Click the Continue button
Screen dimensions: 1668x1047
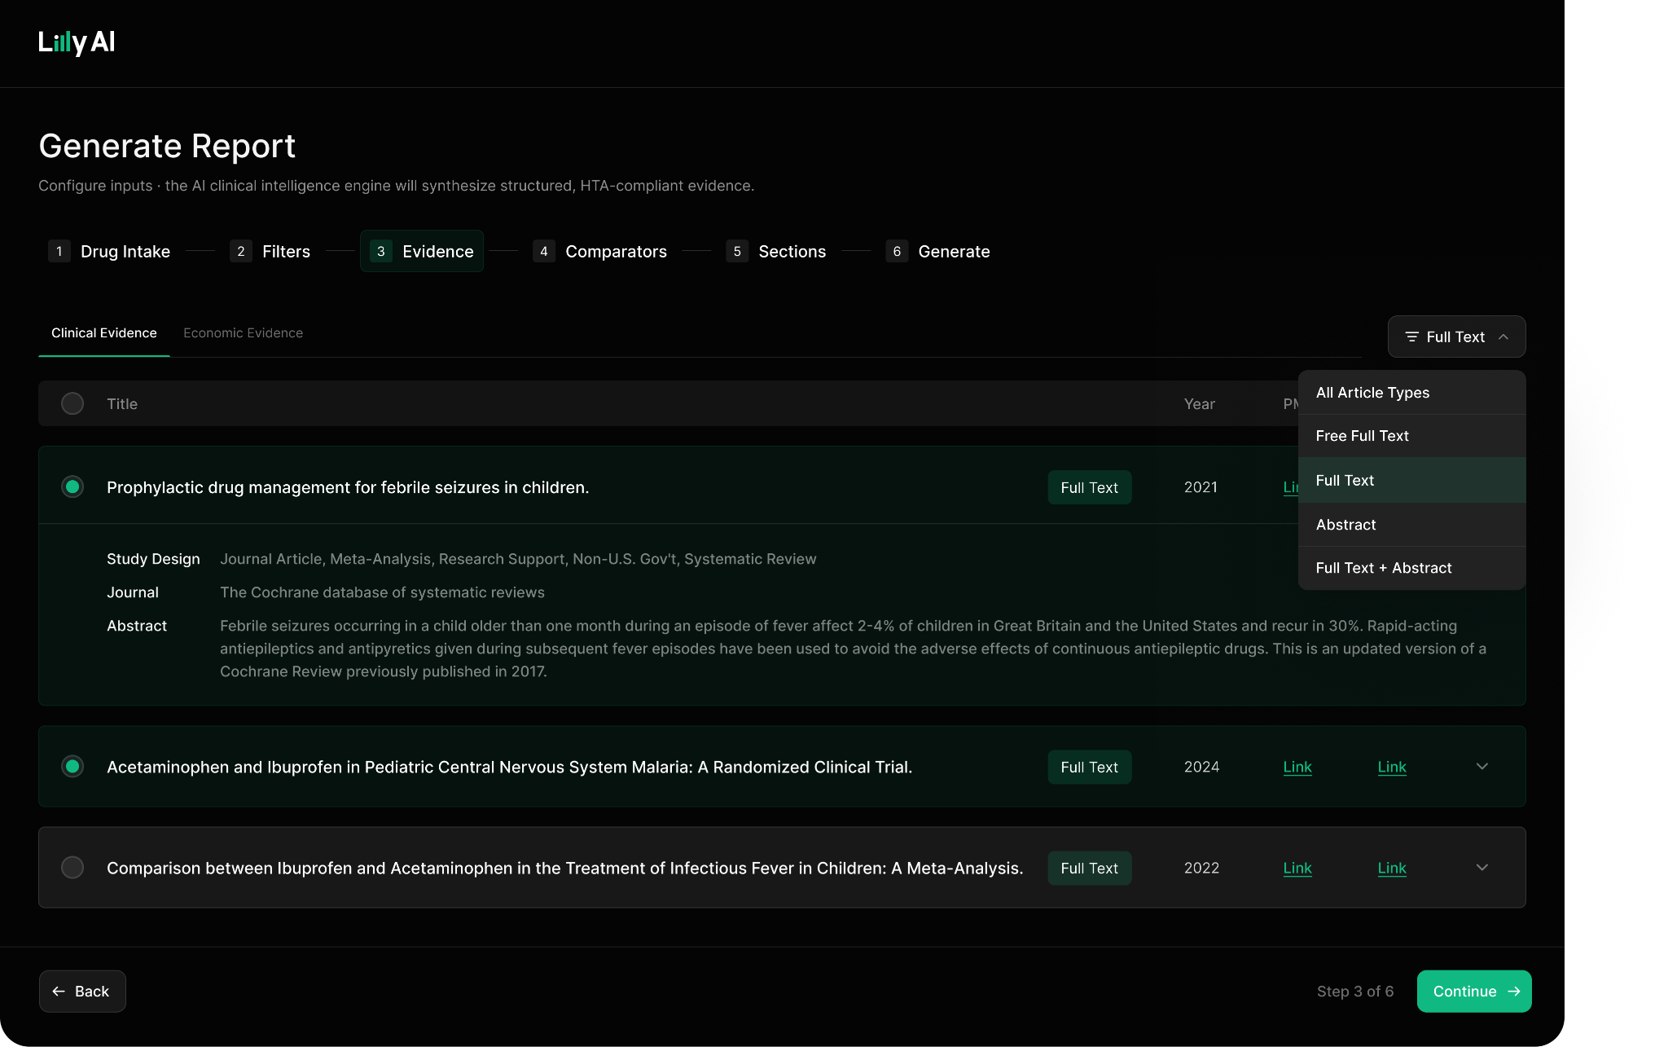click(1474, 992)
